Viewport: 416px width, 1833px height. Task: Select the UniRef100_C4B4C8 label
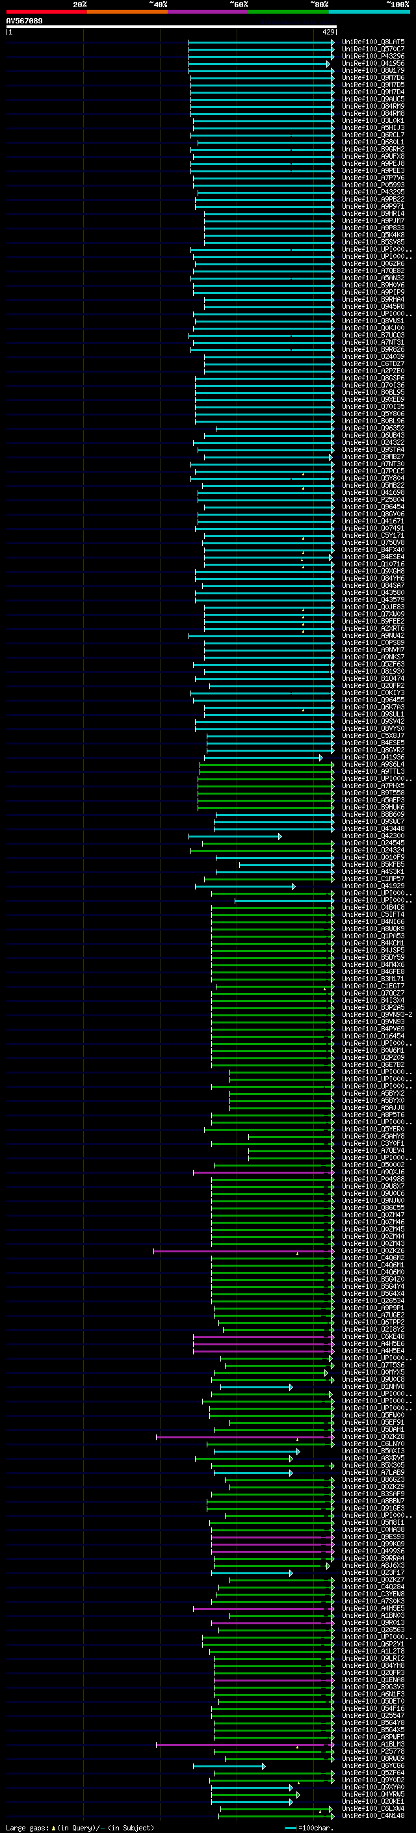click(373, 907)
